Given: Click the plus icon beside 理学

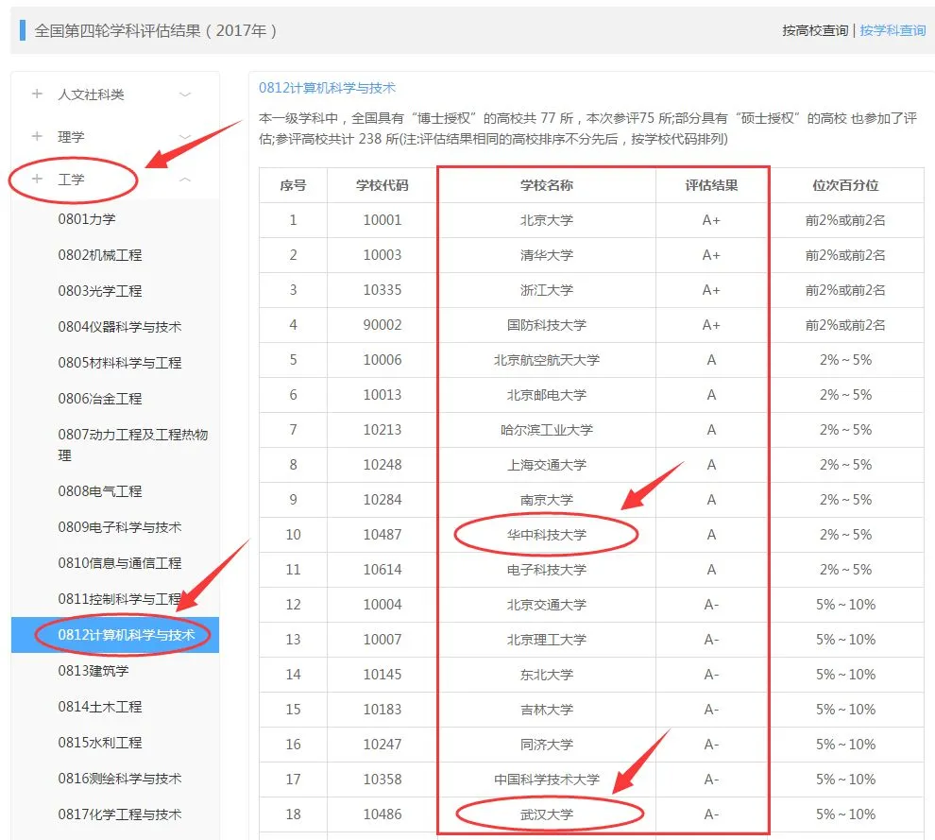Looking at the screenshot, I should tap(37, 136).
